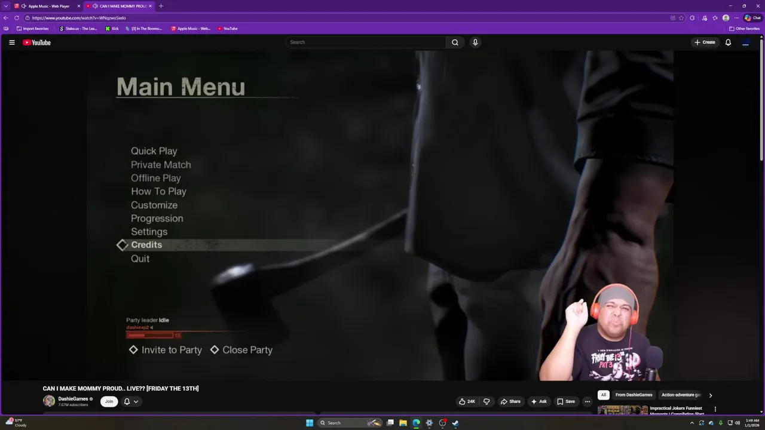This screenshot has width=765, height=430.
Task: Open the YouTube hamburger guide menu
Action: coord(11,42)
